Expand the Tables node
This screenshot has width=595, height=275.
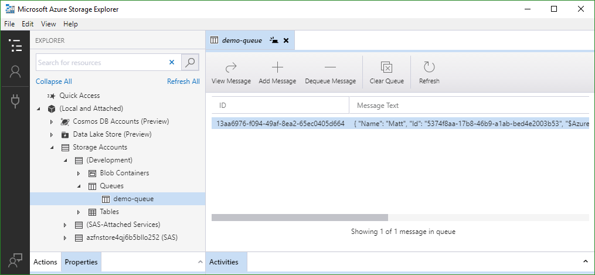[79, 212]
